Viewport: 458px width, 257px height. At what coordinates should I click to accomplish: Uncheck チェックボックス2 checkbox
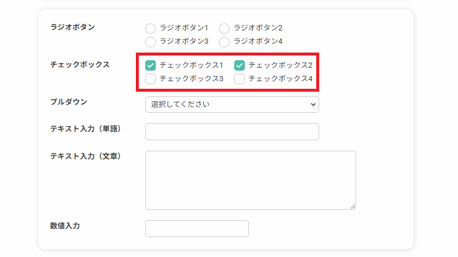(240, 65)
